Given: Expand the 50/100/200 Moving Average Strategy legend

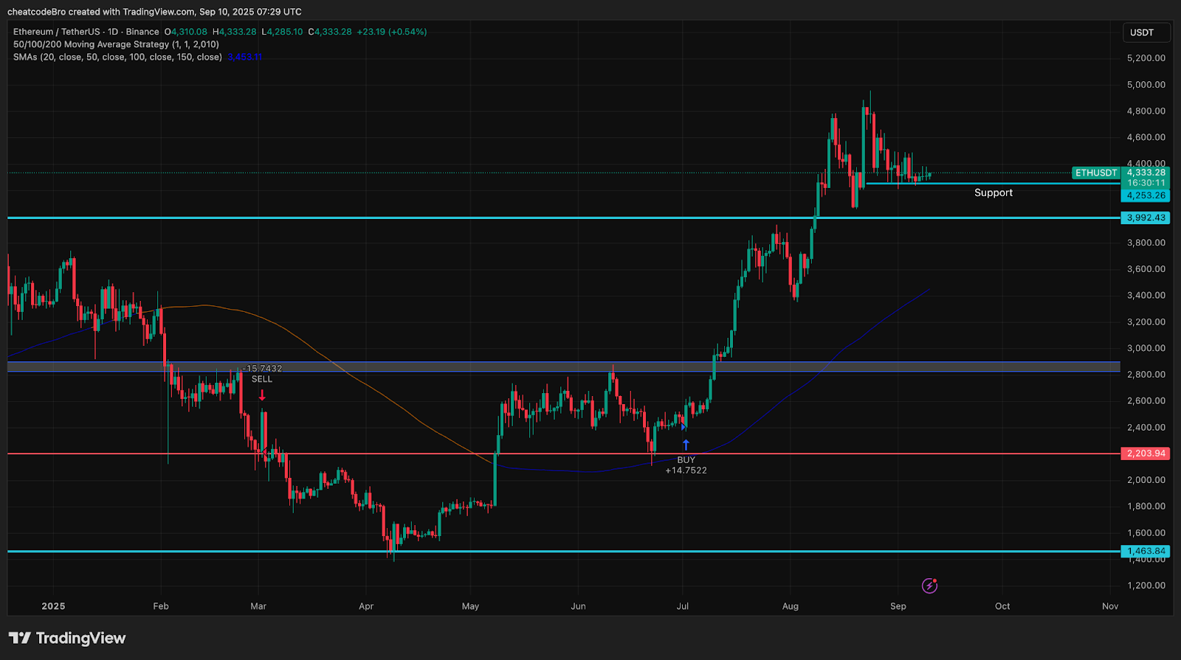Looking at the screenshot, I should click(x=116, y=44).
